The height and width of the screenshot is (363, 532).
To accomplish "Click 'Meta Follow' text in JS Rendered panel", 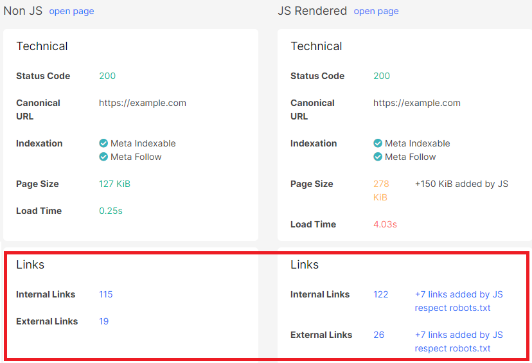I will [x=410, y=157].
